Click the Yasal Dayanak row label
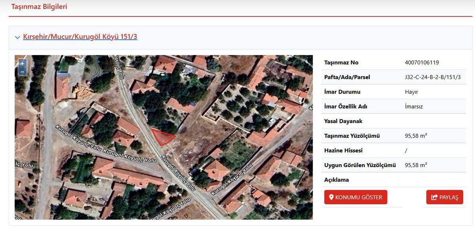 coord(343,121)
